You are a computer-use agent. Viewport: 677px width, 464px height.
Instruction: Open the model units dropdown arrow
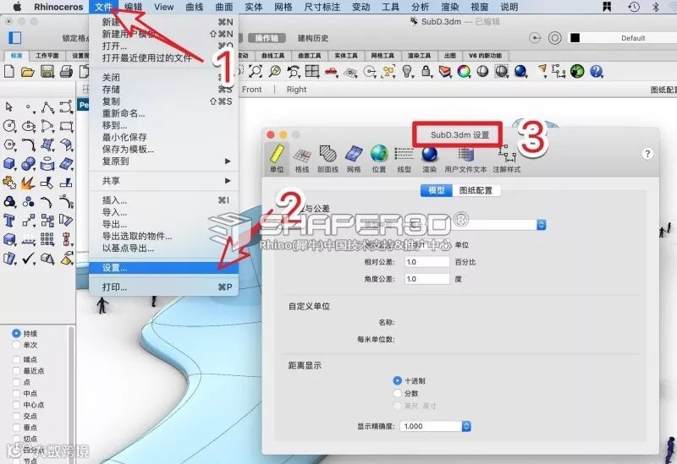pos(541,225)
